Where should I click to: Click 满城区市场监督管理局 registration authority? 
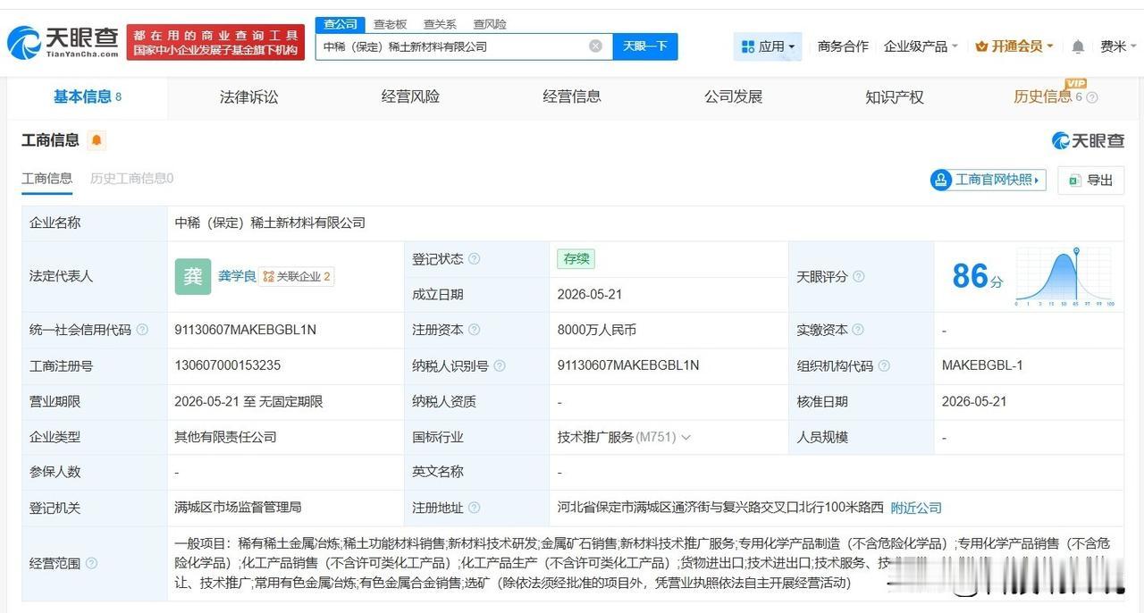(x=238, y=508)
